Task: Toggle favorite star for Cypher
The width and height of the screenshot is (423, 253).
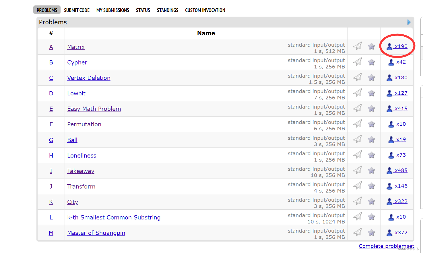Action: click(x=372, y=62)
